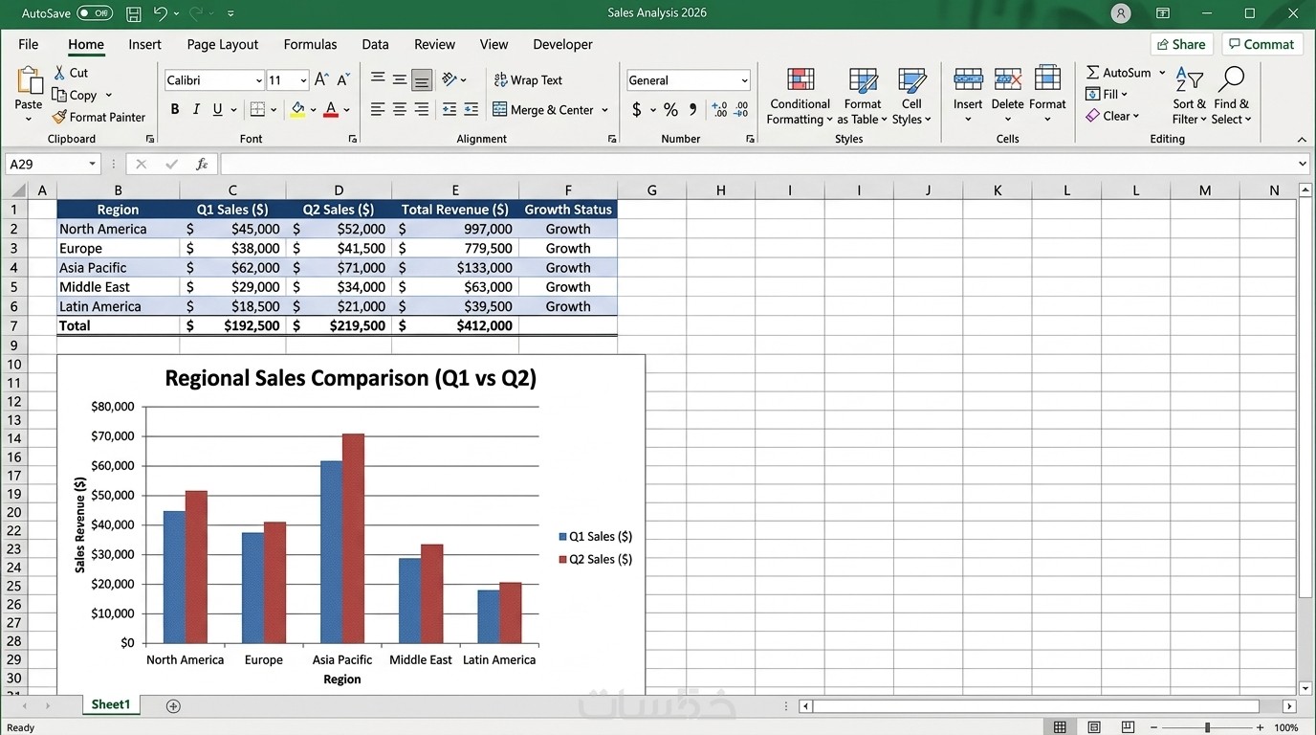Screen dimensions: 1316x735
Task: Increase the font size
Action: [x=321, y=80]
